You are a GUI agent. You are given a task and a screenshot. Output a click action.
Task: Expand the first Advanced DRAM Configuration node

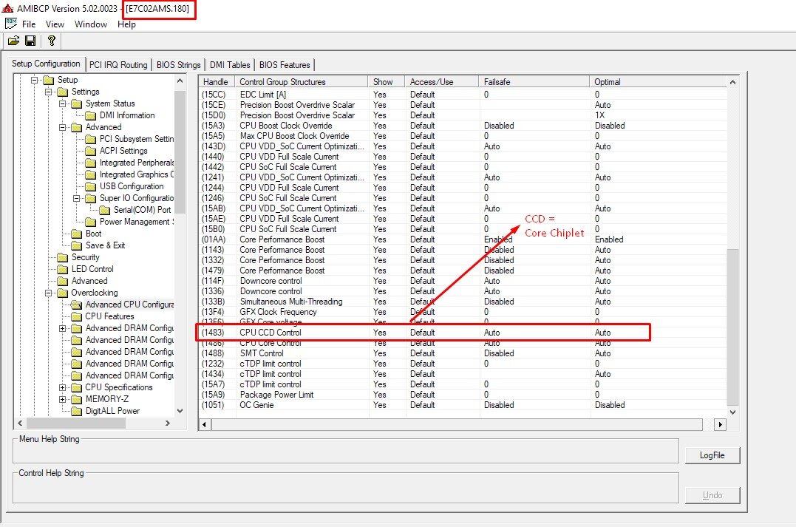coord(62,328)
